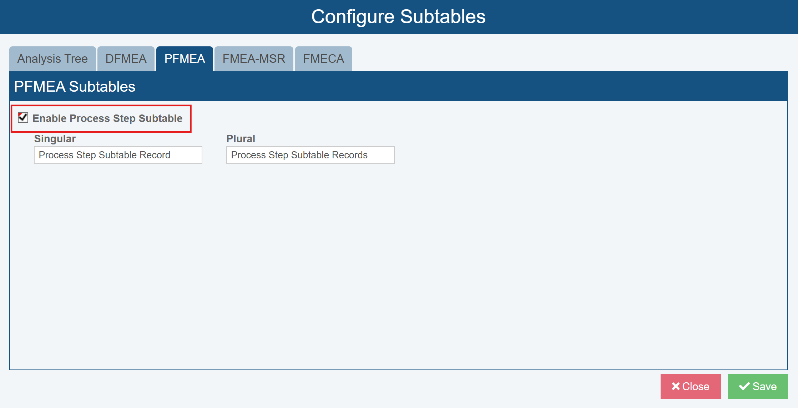Click the Plural field label

click(241, 139)
